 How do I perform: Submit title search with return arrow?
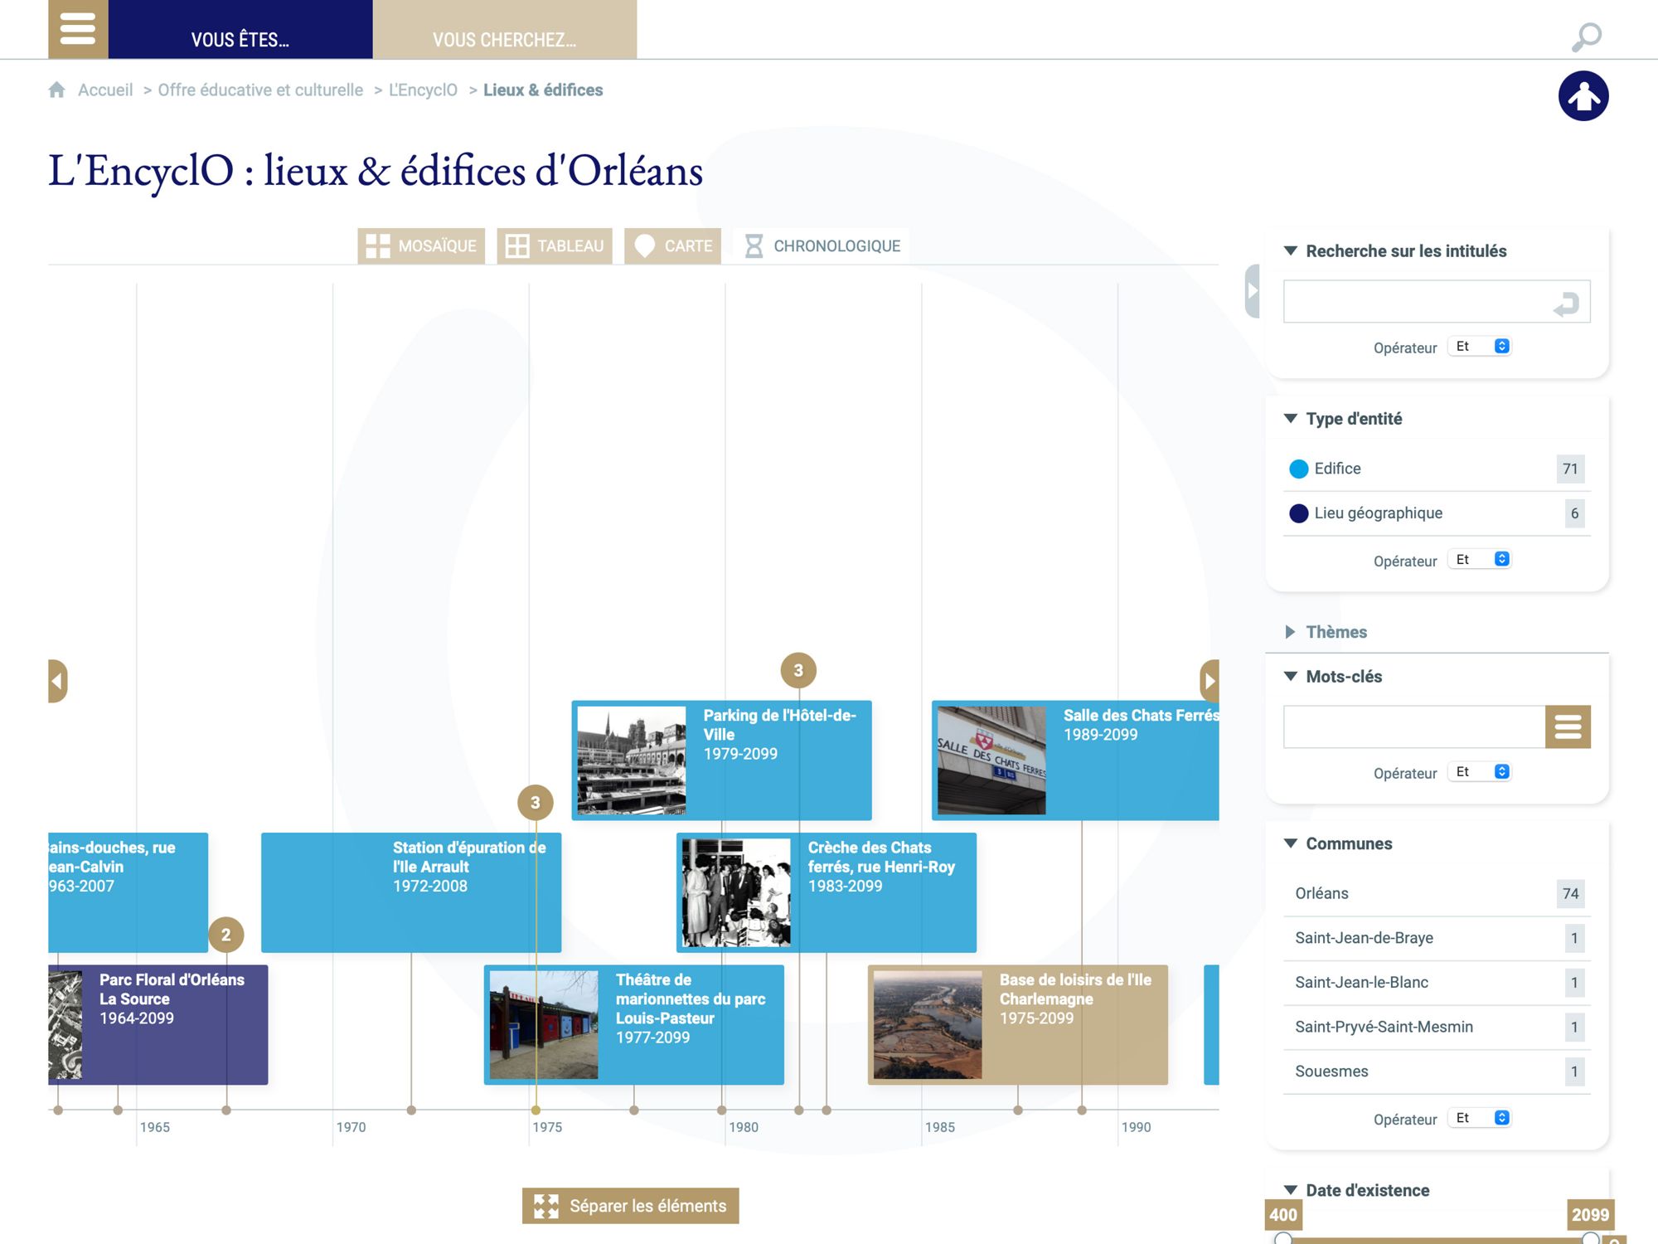[1565, 304]
